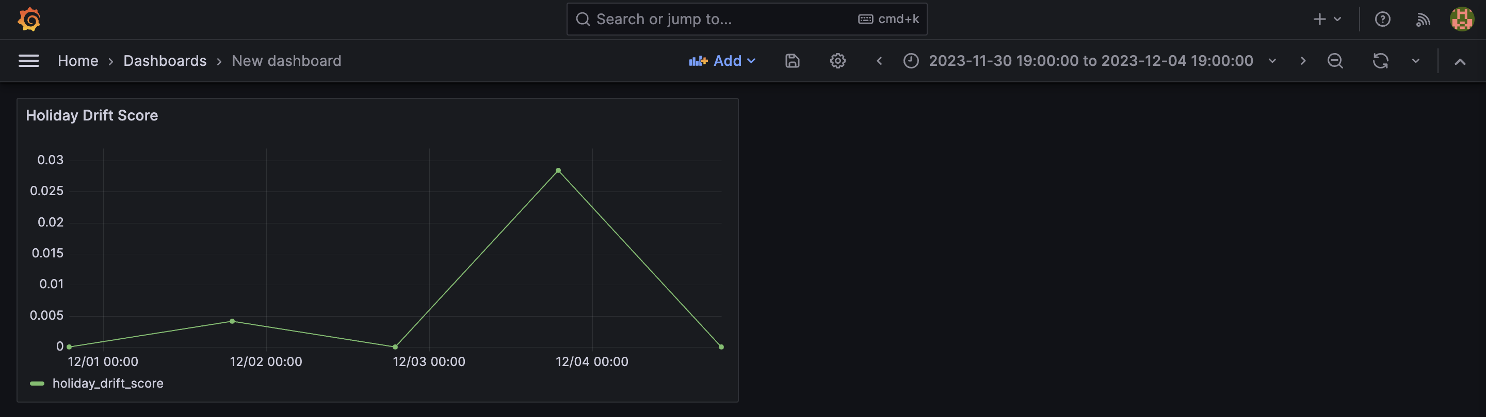The height and width of the screenshot is (417, 1486).
Task: Collapse top toolbar with up chevron
Action: click(x=1460, y=61)
